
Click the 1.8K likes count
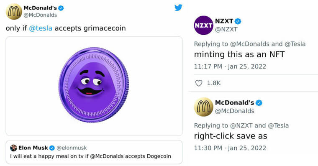[213, 83]
